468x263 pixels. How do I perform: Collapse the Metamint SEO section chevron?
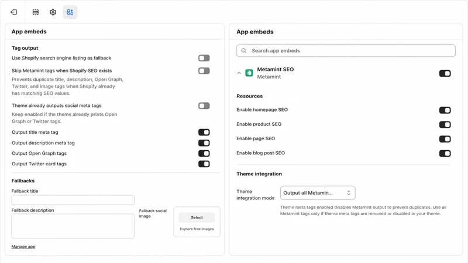coord(239,72)
